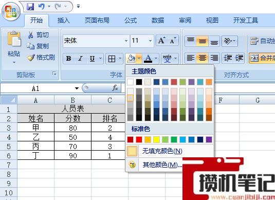Pick black theme color swatch
Viewport: 275px width, 200px height.
tap(139, 82)
